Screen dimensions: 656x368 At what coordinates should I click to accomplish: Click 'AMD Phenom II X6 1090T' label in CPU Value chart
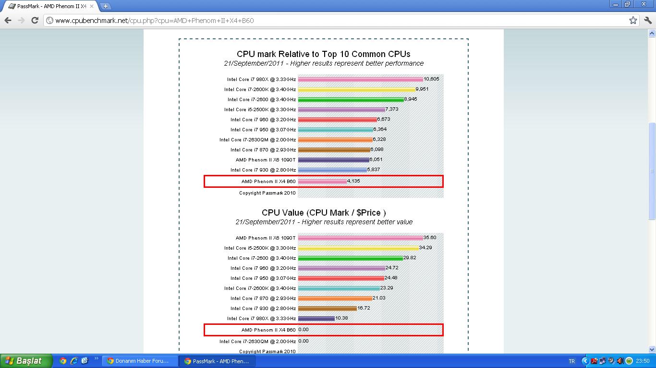pos(266,238)
